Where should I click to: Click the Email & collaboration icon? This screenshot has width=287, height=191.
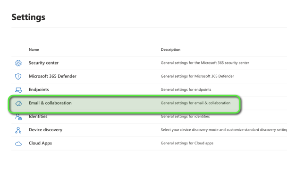18,103
